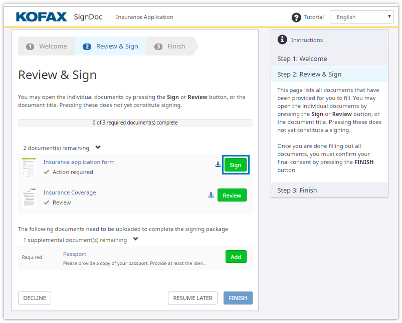The height and width of the screenshot is (323, 402).
Task: Click the RESUME LATER button
Action: tap(192, 298)
